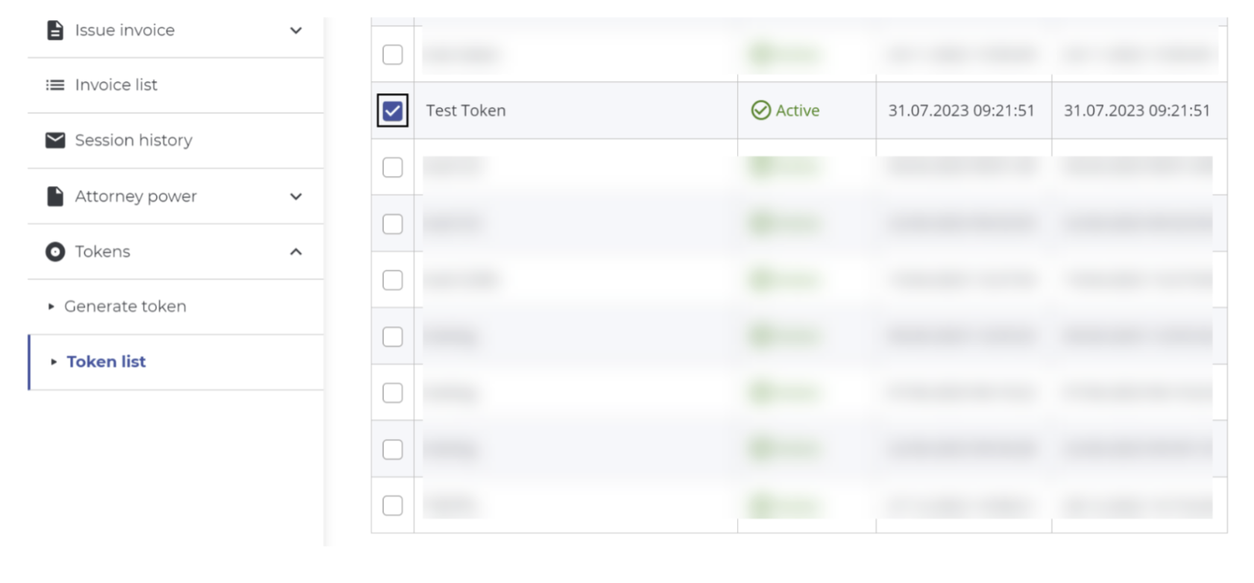The width and height of the screenshot is (1254, 583).
Task: Click the envelope icon for Session history
Action: pos(55,140)
